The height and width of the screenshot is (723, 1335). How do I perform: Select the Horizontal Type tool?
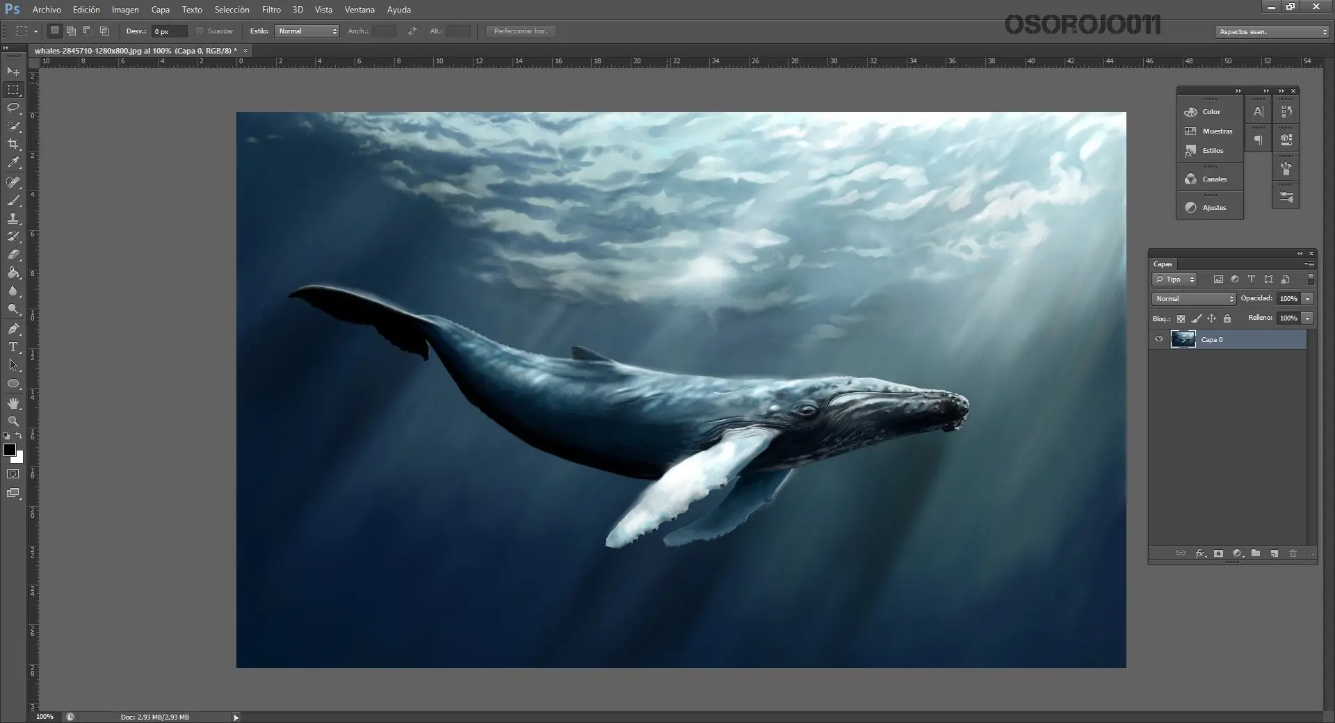(13, 347)
